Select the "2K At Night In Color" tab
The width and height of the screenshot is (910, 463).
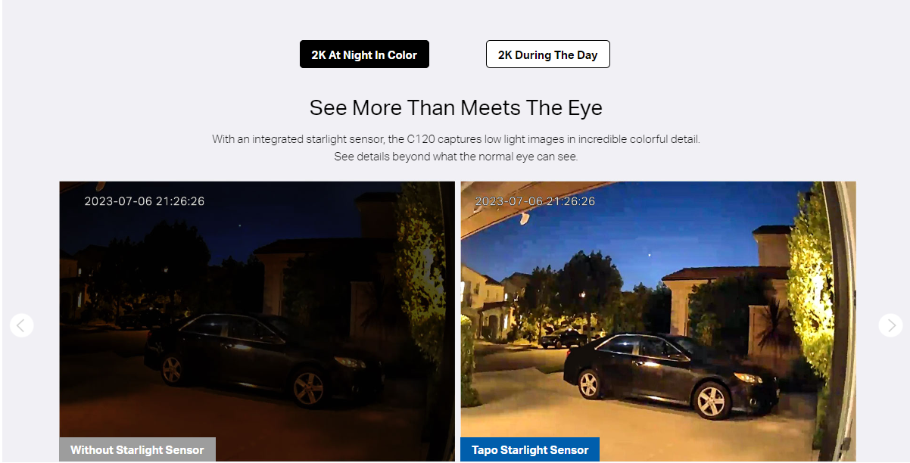point(364,54)
